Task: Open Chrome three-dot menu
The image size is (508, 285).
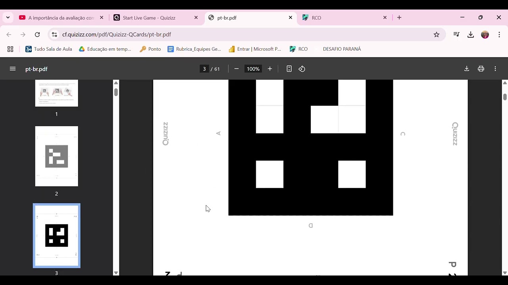Action: pos(499,35)
